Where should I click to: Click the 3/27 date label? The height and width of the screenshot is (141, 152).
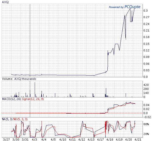point(6,139)
